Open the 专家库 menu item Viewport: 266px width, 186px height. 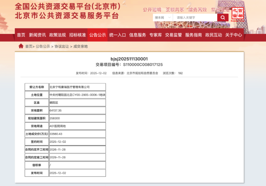[156, 35]
